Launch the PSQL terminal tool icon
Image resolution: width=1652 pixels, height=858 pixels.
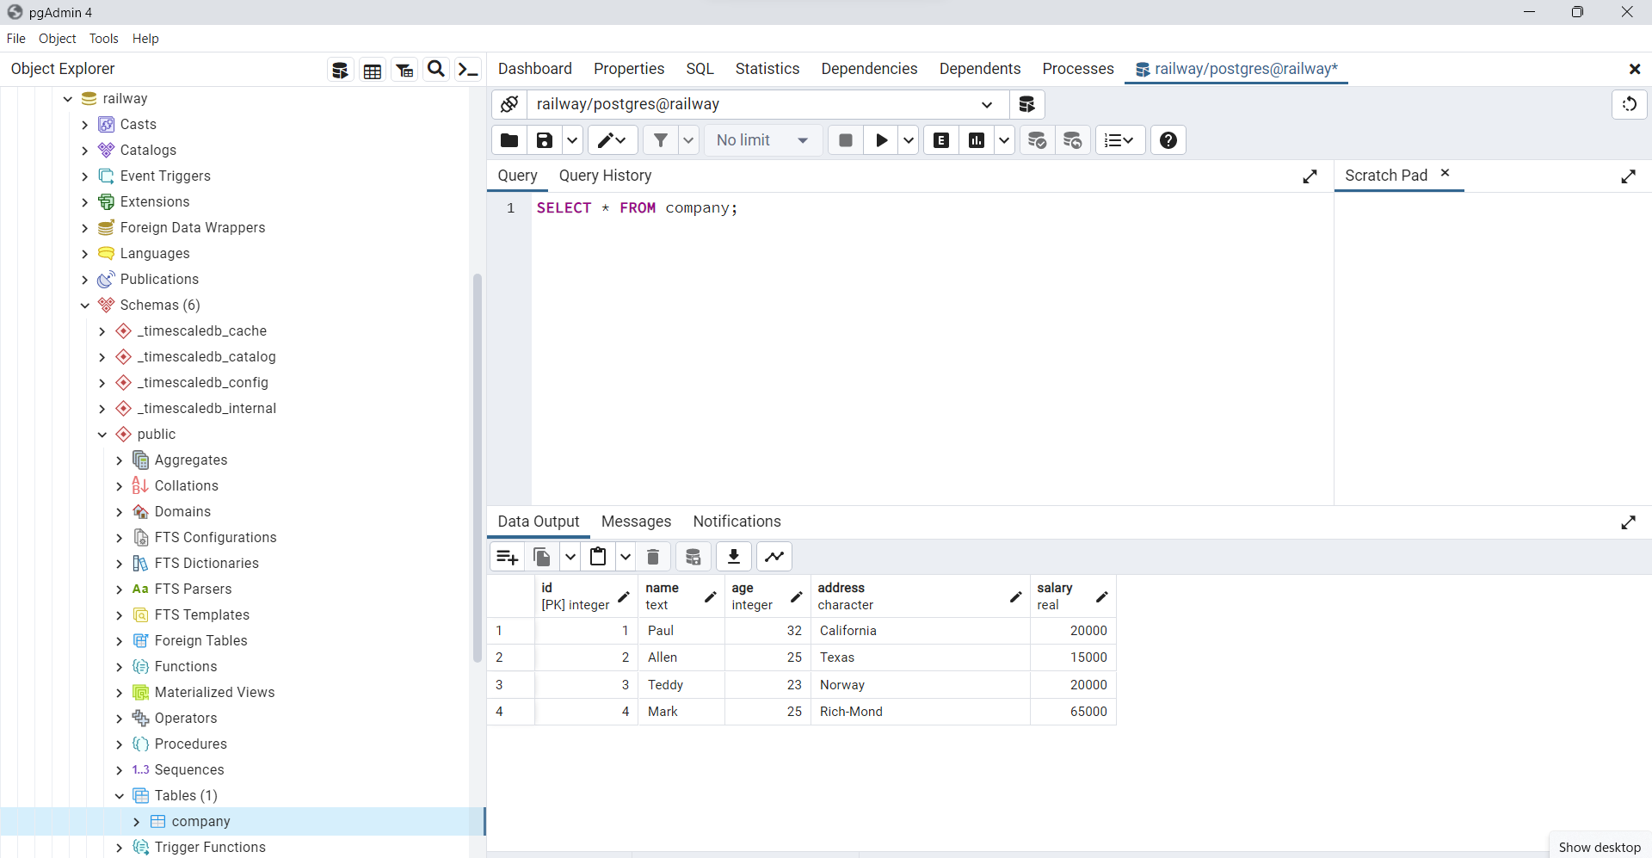pyautogui.click(x=468, y=70)
